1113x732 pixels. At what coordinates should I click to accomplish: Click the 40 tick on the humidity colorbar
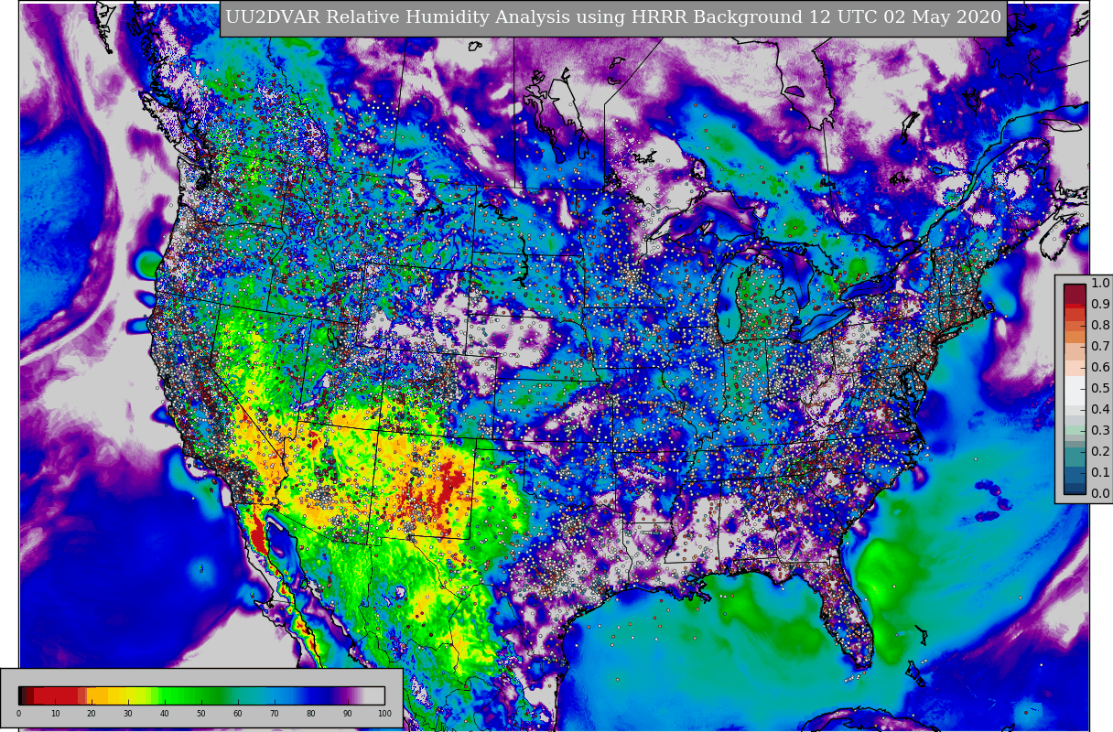pos(165,714)
